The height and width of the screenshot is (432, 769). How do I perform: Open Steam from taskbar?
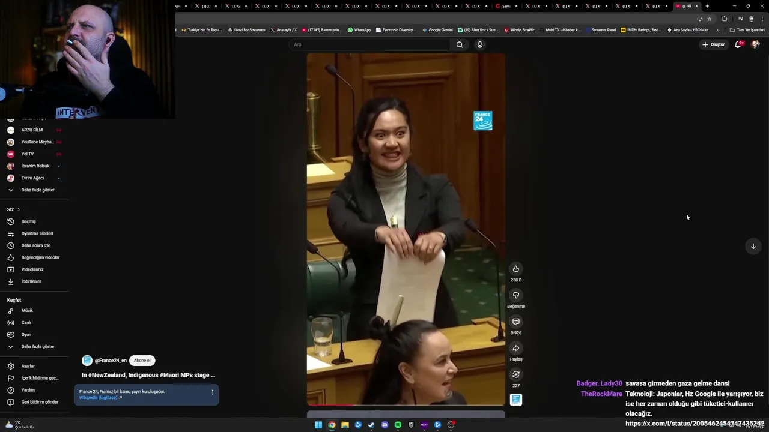pyautogui.click(x=371, y=425)
